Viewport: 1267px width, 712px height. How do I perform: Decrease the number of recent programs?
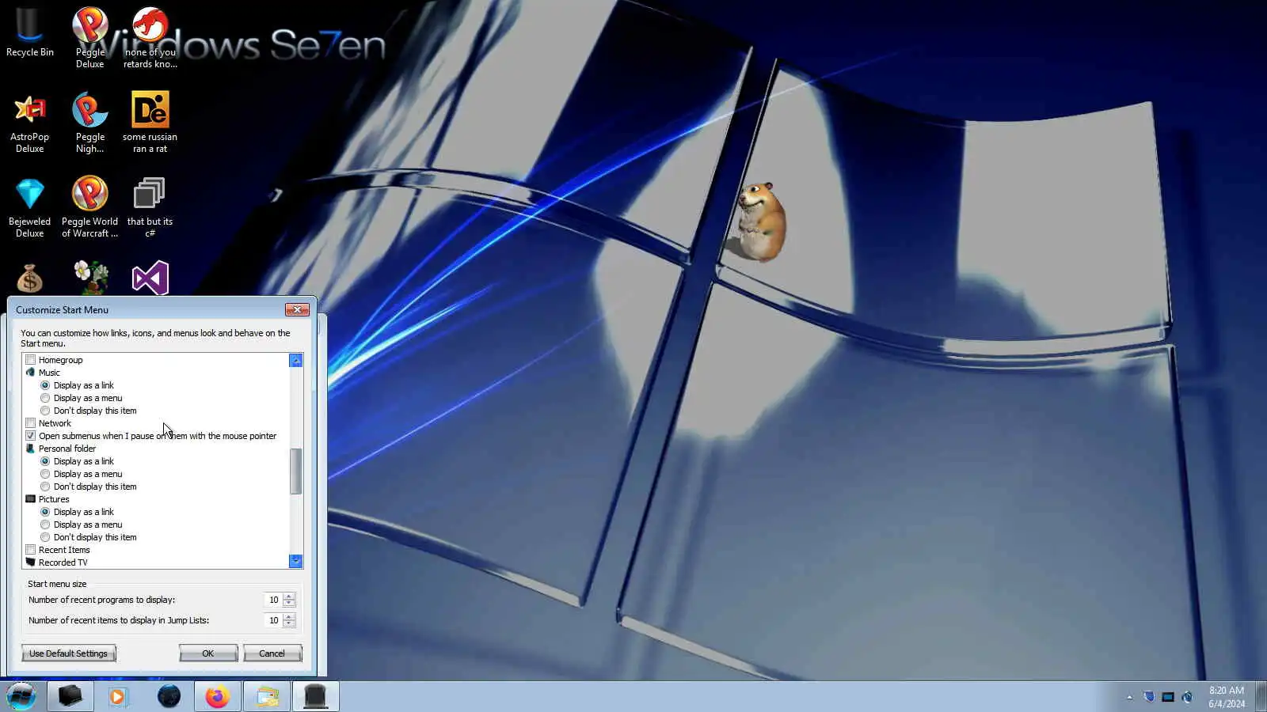pos(289,604)
